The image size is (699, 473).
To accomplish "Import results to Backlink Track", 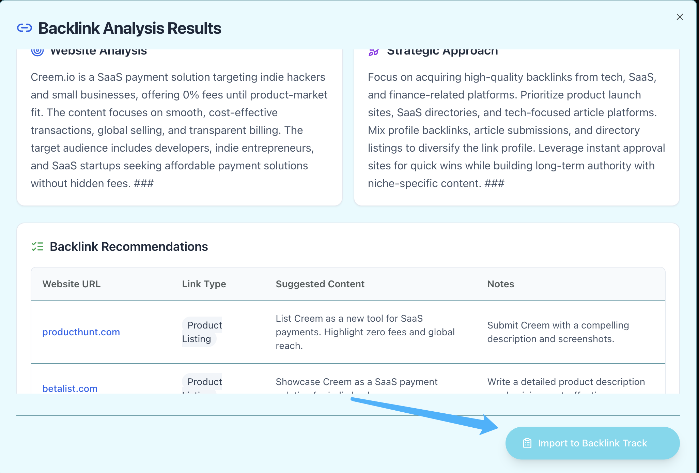I will point(592,443).
